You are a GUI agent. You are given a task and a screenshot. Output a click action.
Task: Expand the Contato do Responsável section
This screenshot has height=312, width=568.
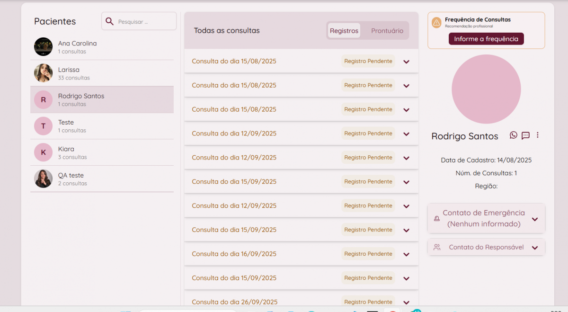click(535, 248)
